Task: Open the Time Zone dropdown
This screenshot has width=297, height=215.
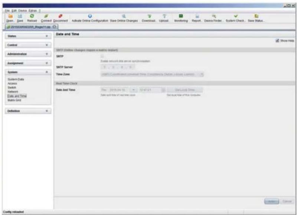Action: 202,74
